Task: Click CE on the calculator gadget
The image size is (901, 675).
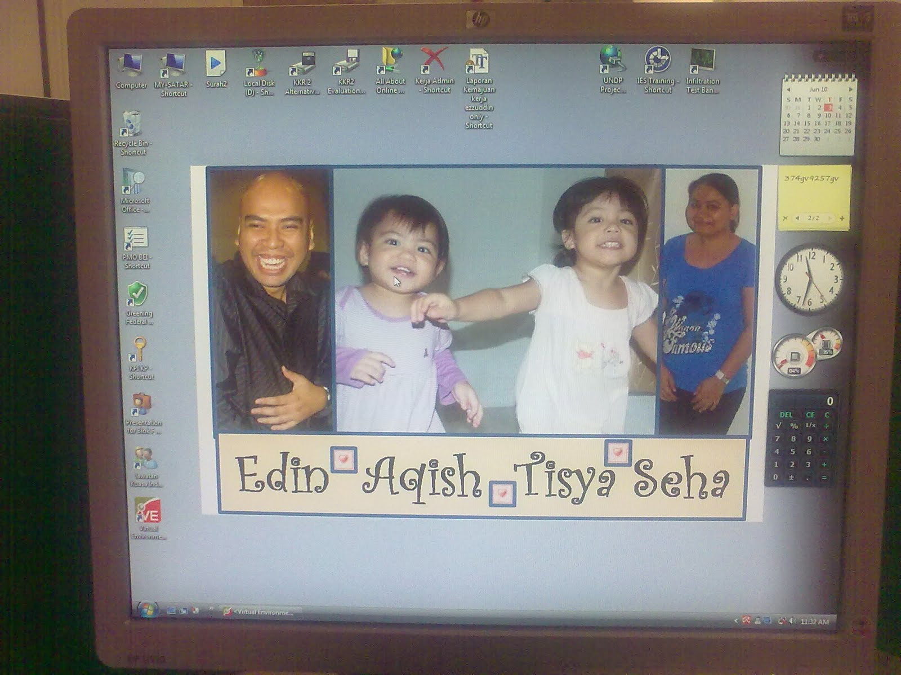Action: click(x=810, y=415)
